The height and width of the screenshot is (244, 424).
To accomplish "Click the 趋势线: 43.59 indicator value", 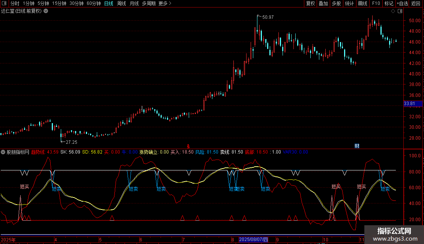I will pyautogui.click(x=45, y=152).
